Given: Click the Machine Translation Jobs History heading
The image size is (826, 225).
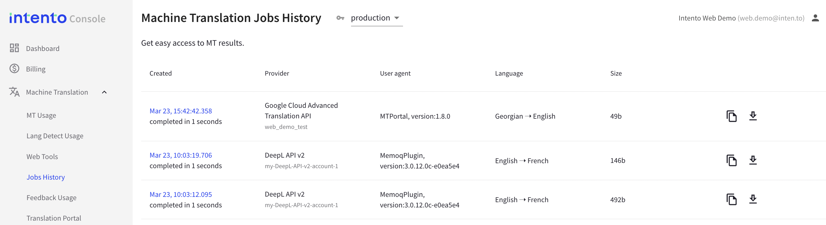Looking at the screenshot, I should tap(231, 18).
